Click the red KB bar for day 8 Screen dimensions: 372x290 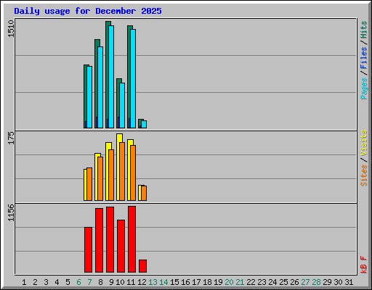pos(99,240)
